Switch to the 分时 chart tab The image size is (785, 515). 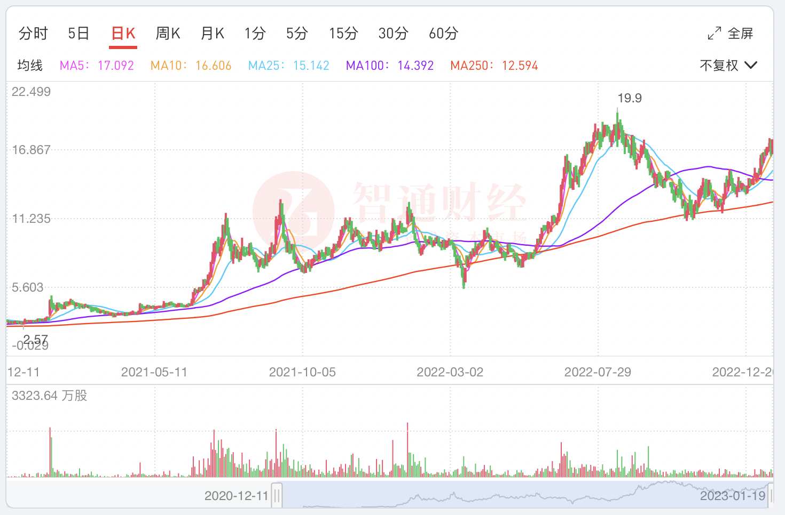coord(33,34)
